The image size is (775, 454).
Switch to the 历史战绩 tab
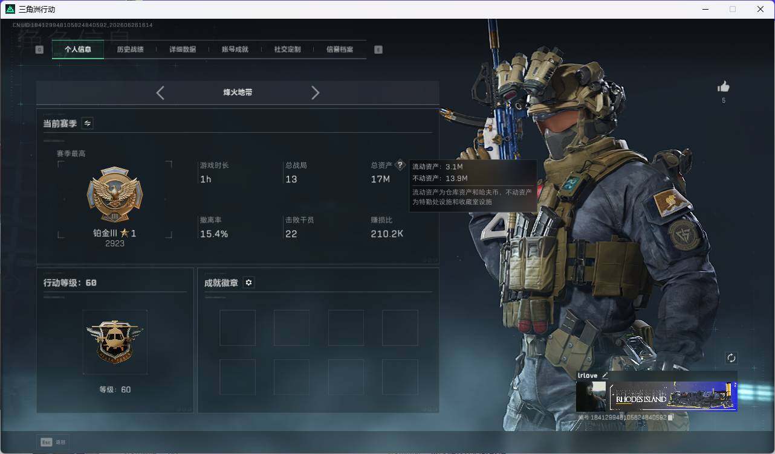pos(130,50)
